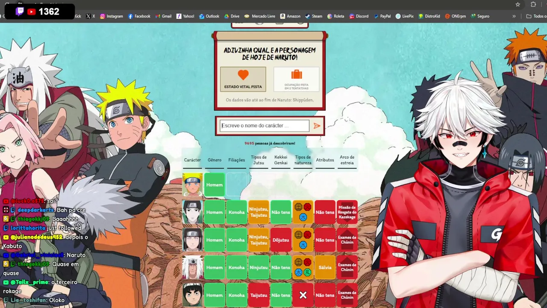547x308 pixels.
Task: Click the Filiações column header
Action: [x=237, y=160]
